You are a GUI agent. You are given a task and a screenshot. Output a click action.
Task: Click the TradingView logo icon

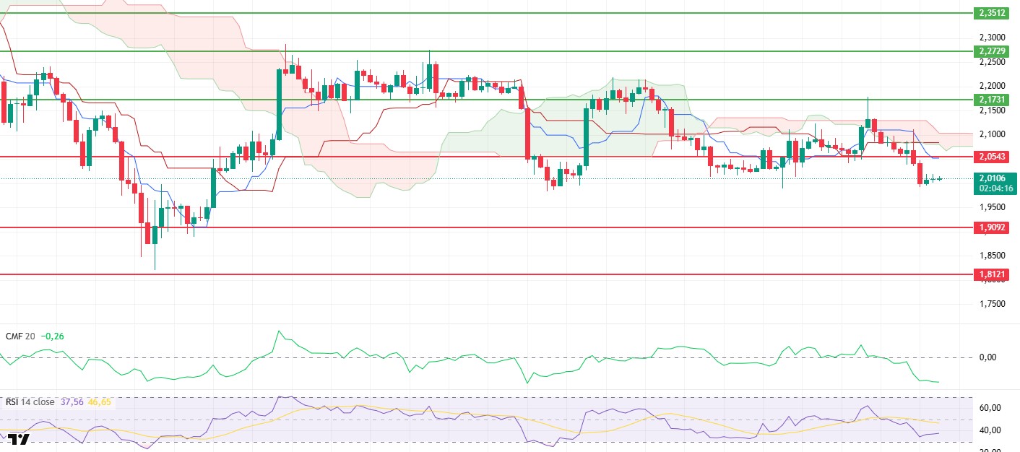coord(19,440)
